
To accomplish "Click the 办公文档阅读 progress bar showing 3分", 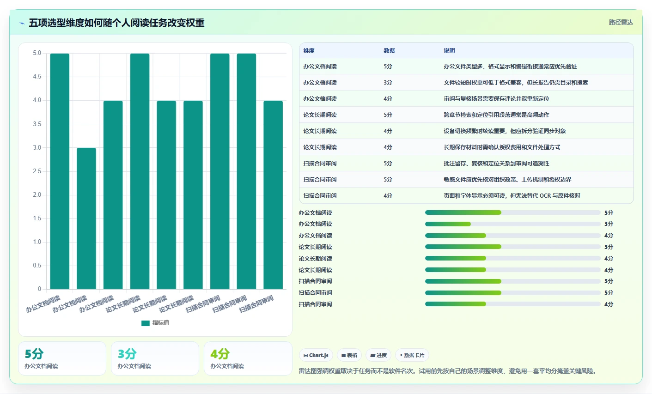I will [x=512, y=224].
